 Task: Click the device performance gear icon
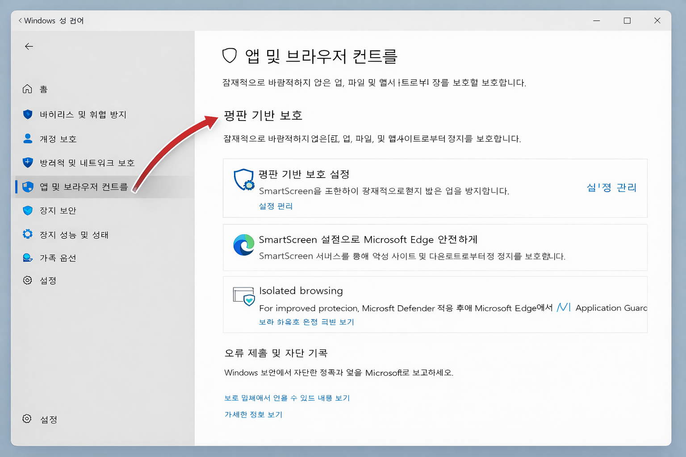click(x=28, y=234)
